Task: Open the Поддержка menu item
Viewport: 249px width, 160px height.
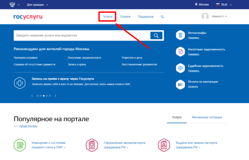Action: click(146, 17)
